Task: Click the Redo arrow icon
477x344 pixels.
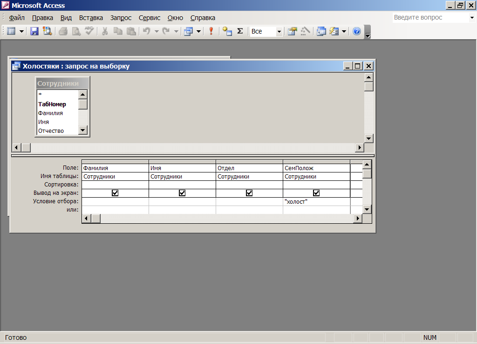Action: coord(166,31)
